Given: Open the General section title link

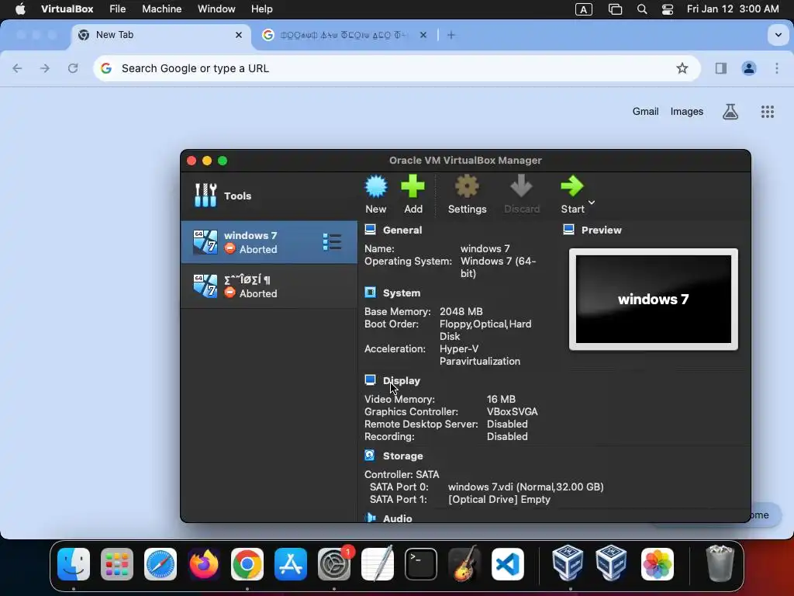Looking at the screenshot, I should (x=402, y=230).
